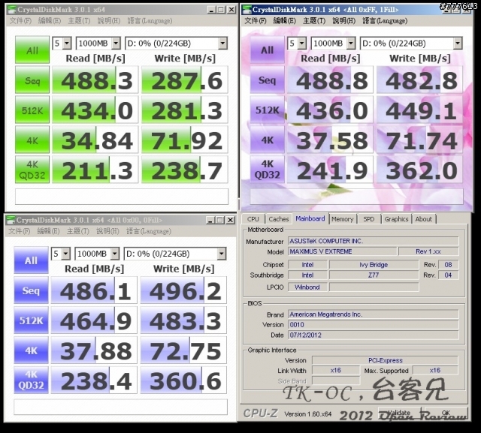Click the app icon in the purple CrystalDiskMark window
This screenshot has width=481, height=433.
tap(247, 10)
